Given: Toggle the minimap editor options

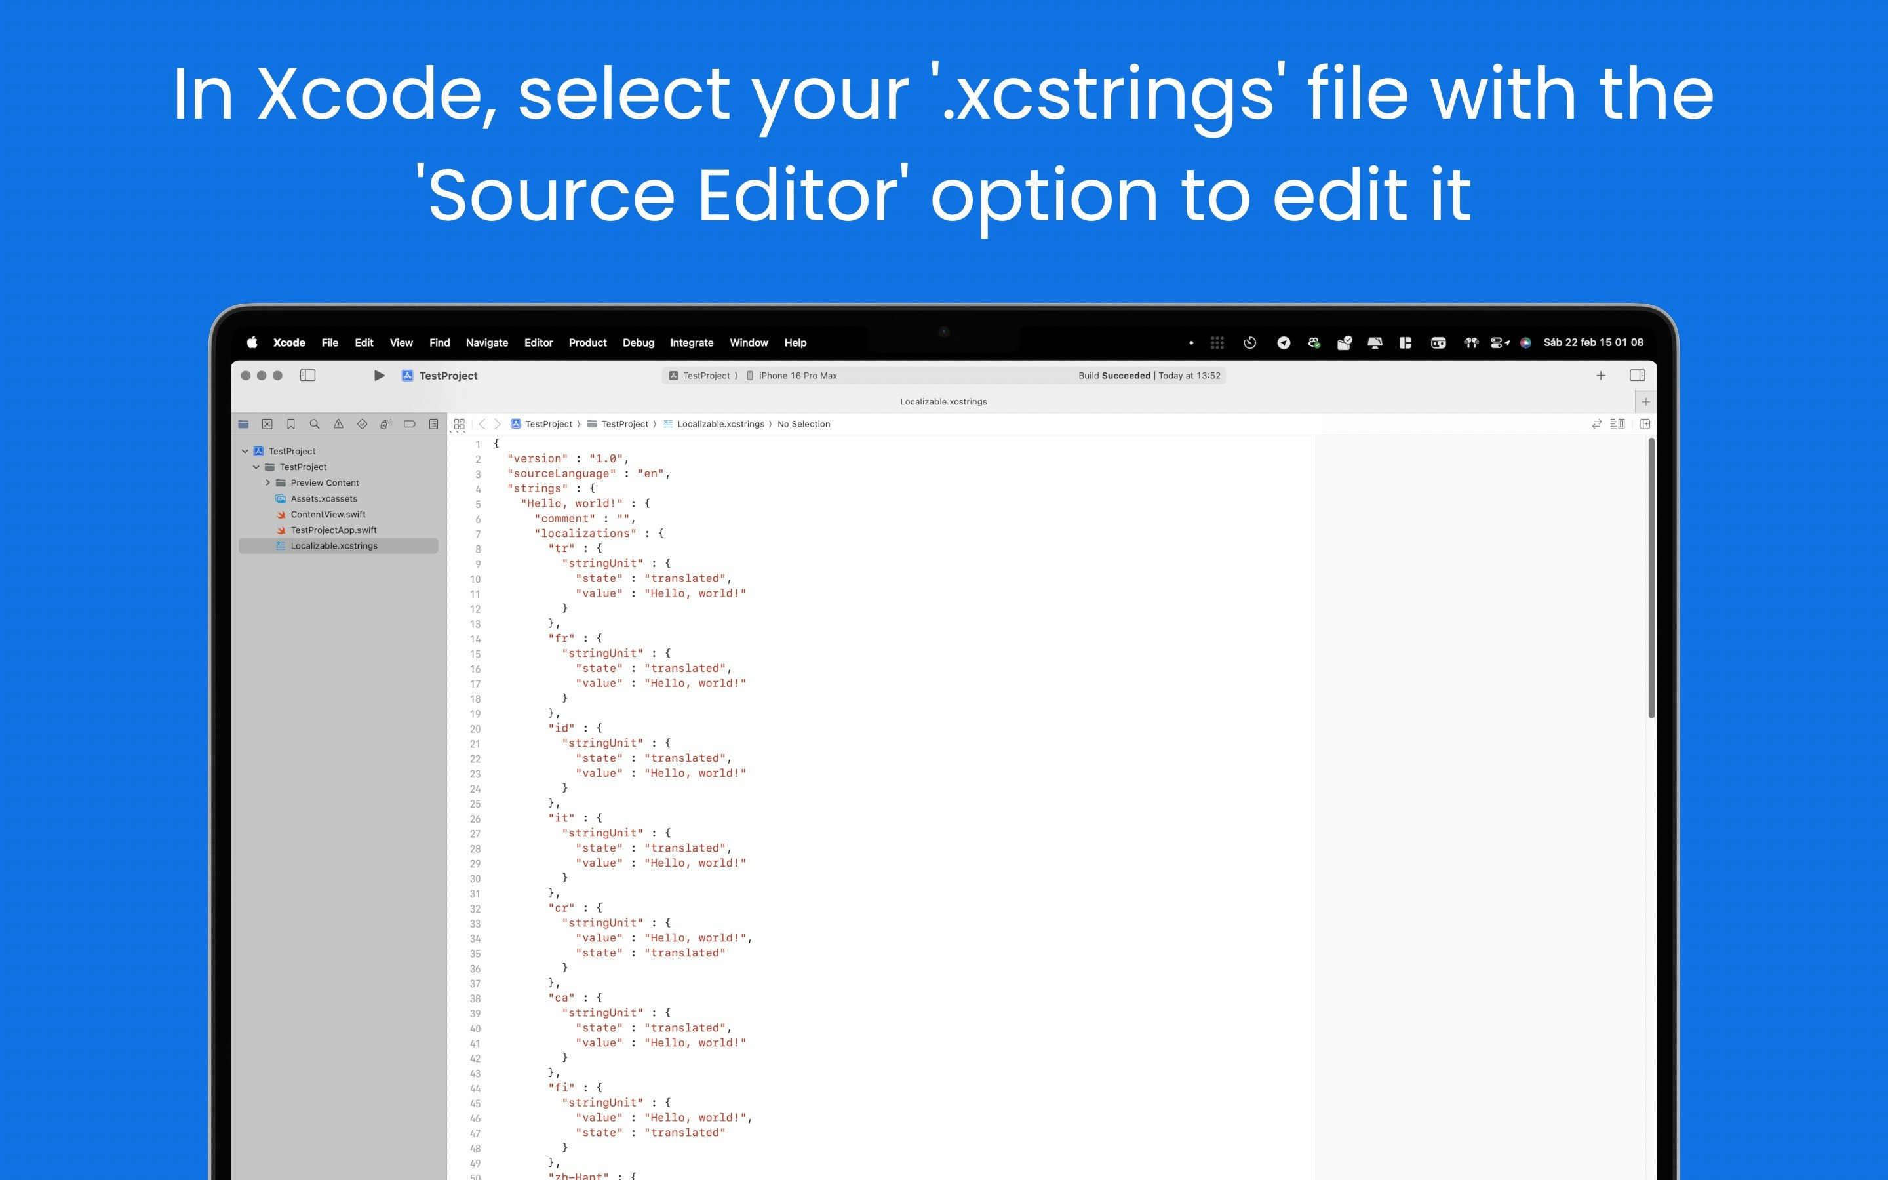Looking at the screenshot, I should [x=1617, y=423].
